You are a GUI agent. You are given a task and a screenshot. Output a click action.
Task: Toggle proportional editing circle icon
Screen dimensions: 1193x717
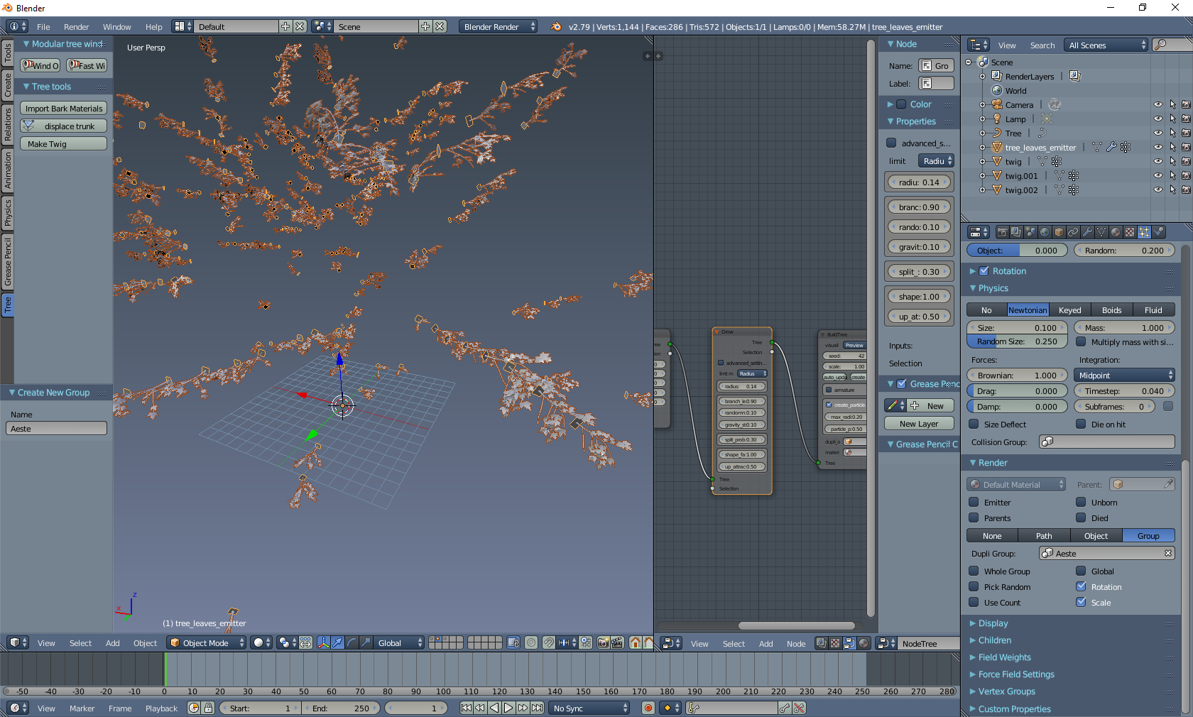[x=531, y=642]
